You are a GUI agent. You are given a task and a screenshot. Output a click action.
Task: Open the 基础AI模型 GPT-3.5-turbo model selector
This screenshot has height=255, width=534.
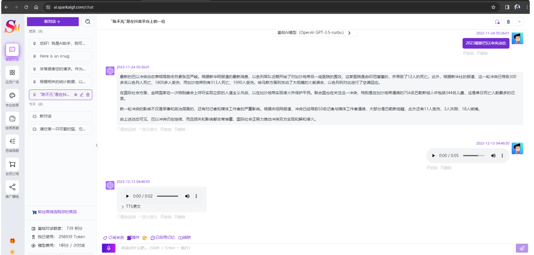coord(314,33)
